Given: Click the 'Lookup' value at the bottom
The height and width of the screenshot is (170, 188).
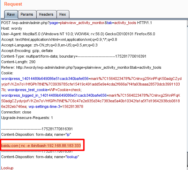Looking at the screenshot, I should click(7, 168).
